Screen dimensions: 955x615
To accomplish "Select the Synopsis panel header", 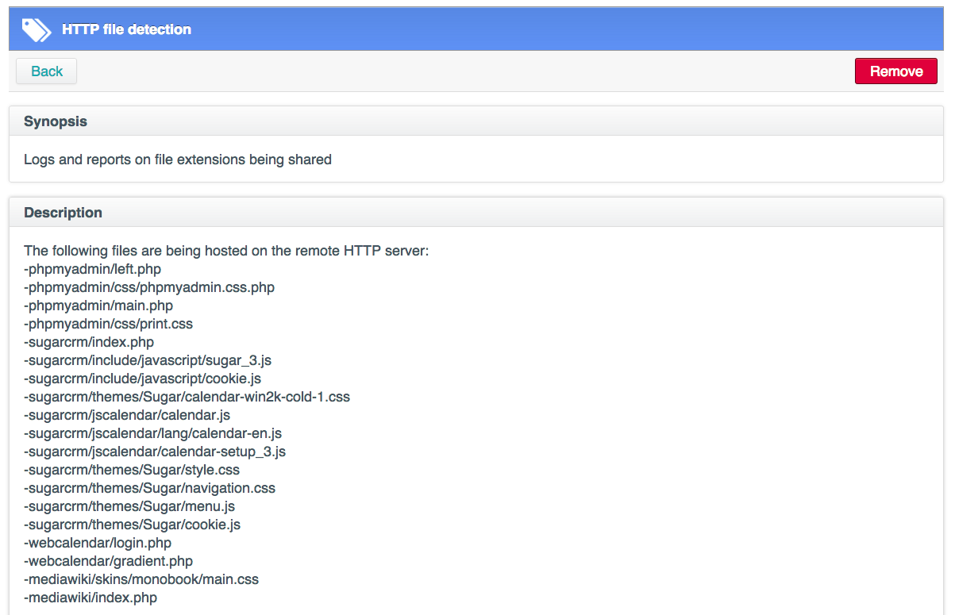I will 476,121.
